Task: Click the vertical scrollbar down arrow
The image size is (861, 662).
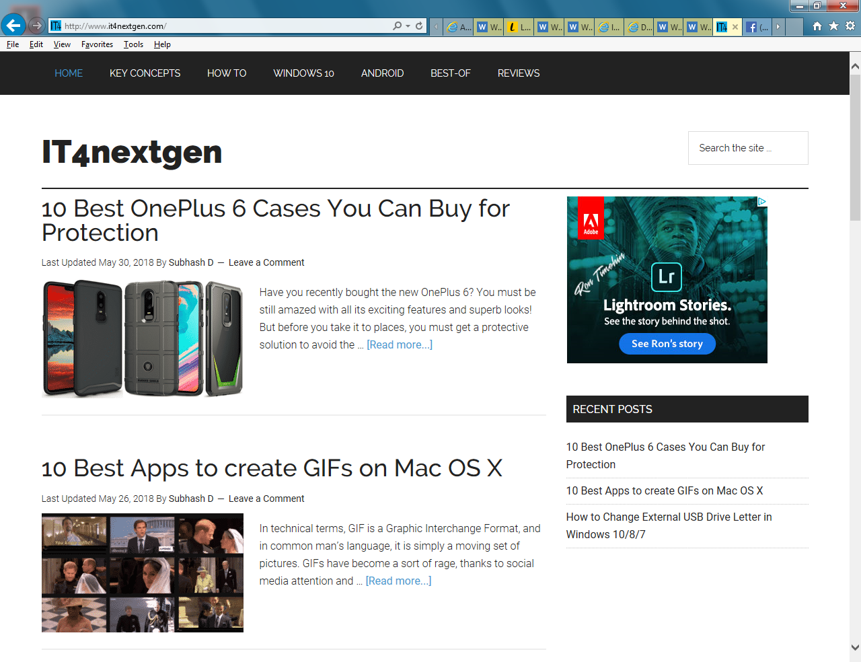Action: pos(855,648)
